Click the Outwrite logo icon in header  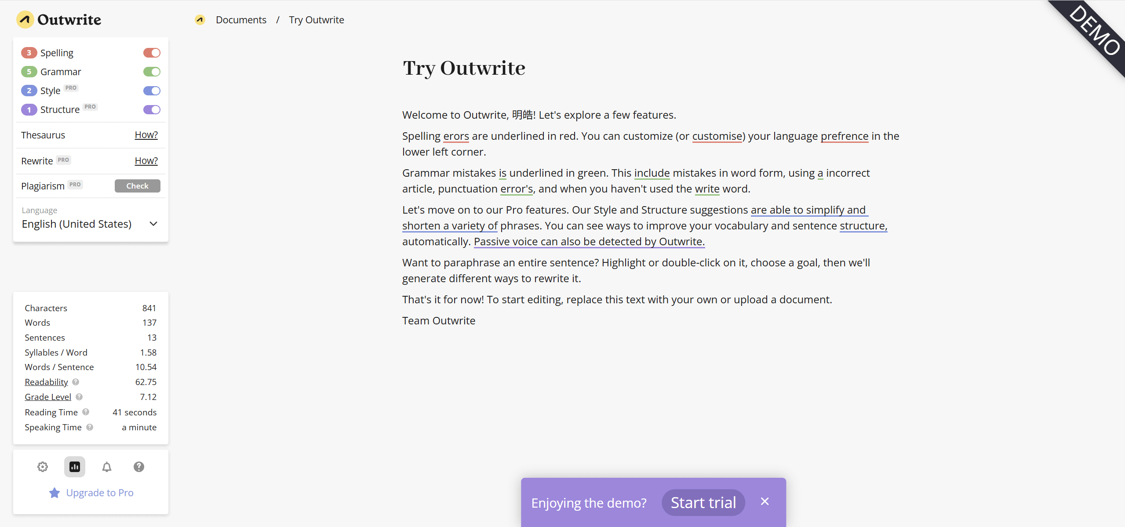click(25, 20)
